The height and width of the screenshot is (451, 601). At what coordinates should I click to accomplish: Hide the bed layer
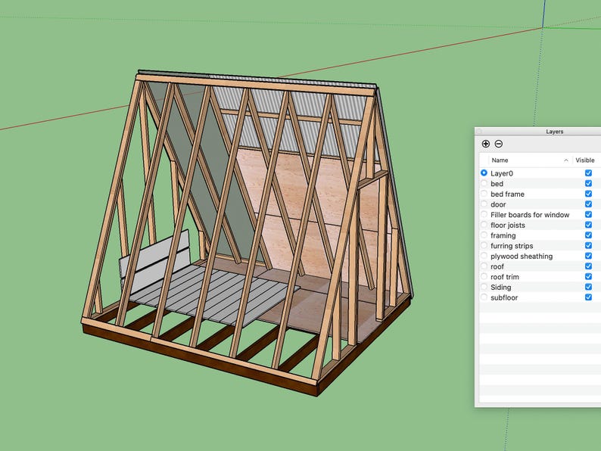(x=588, y=183)
